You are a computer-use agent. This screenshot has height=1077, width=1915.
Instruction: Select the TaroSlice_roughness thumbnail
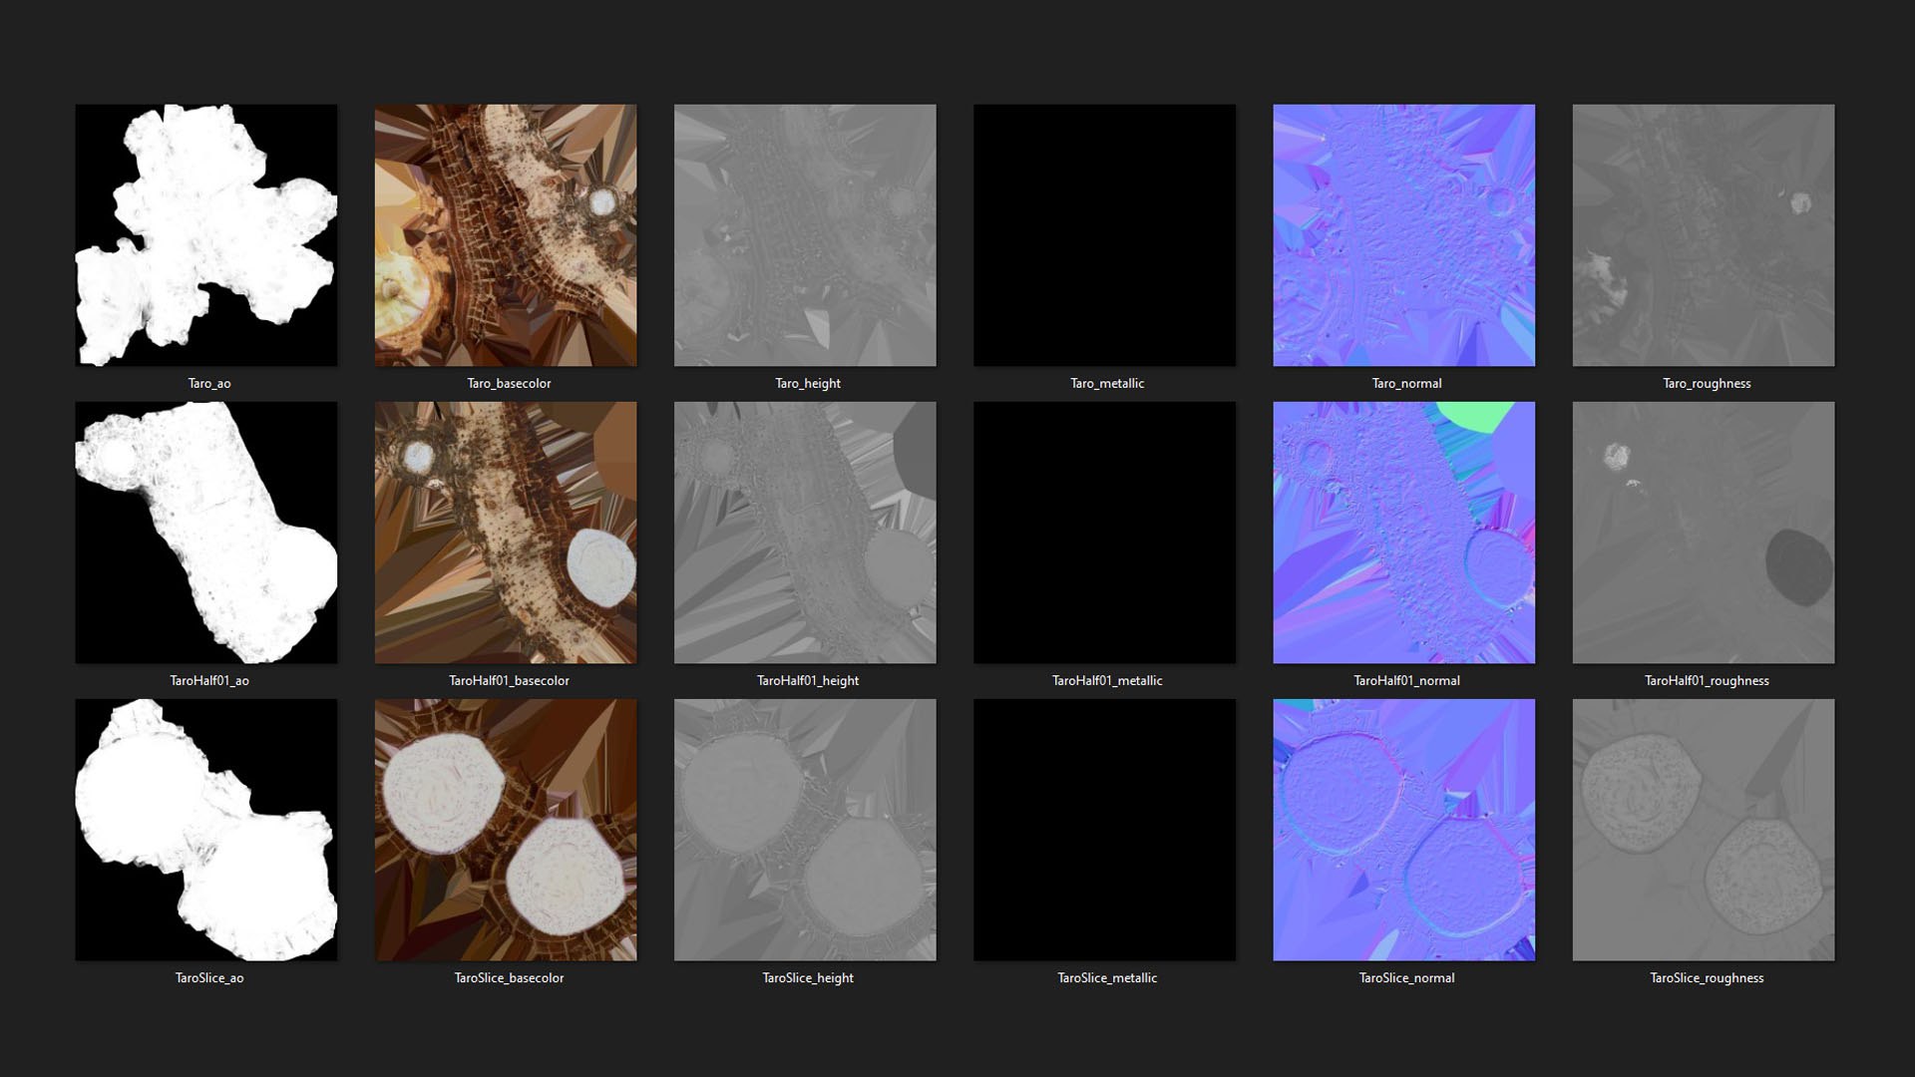click(1702, 829)
